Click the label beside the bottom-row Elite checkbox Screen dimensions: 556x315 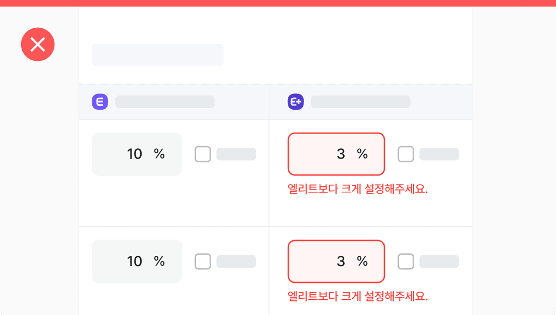[x=236, y=262]
